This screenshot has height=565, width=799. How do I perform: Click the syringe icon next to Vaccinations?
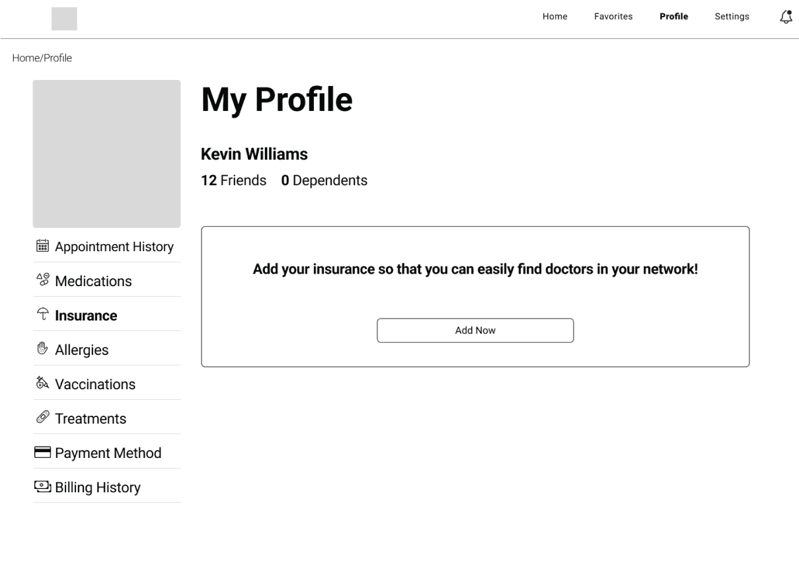pos(42,384)
